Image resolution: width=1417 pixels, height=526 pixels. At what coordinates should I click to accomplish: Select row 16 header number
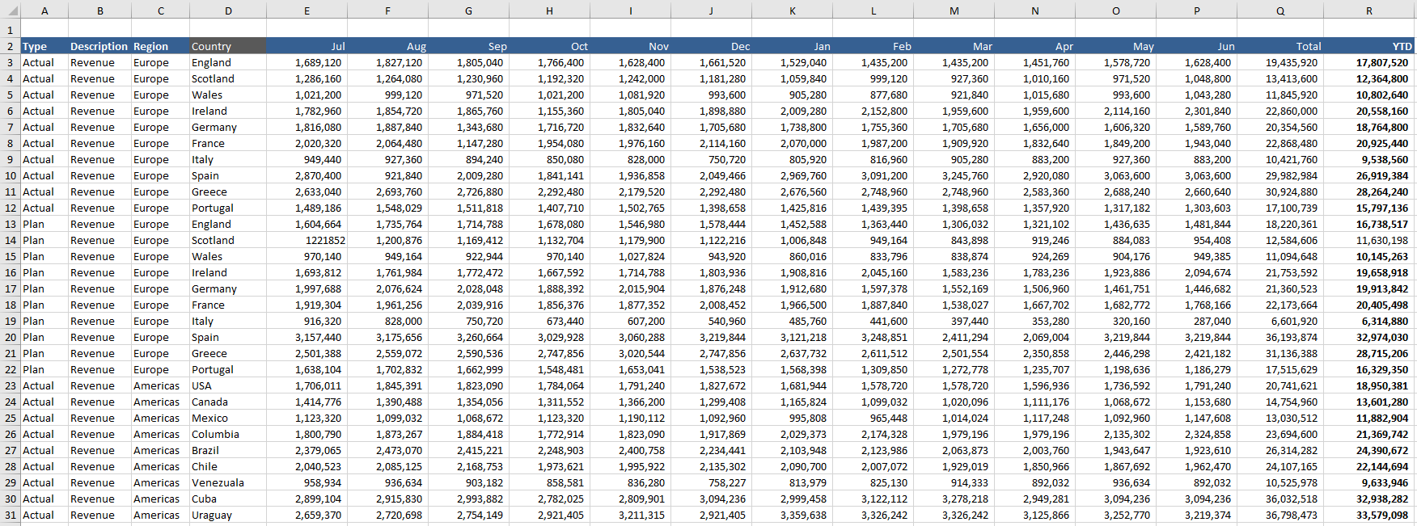pos(11,272)
